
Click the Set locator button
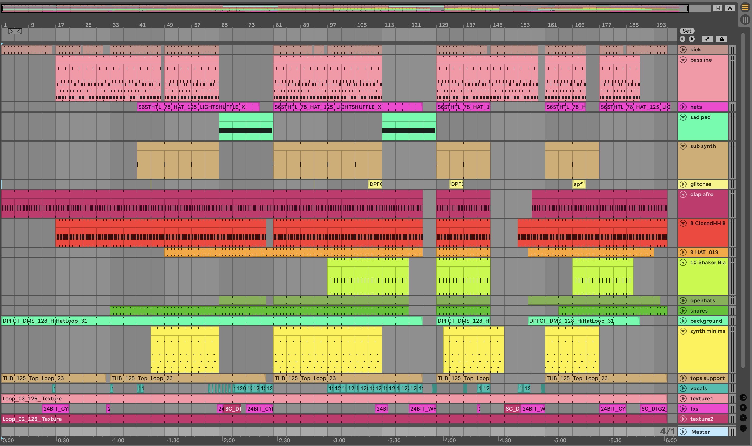[687, 31]
